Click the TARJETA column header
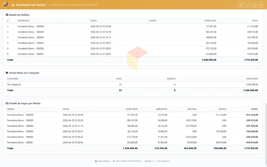Screen dimensions: 267x167 (x=222, y=109)
